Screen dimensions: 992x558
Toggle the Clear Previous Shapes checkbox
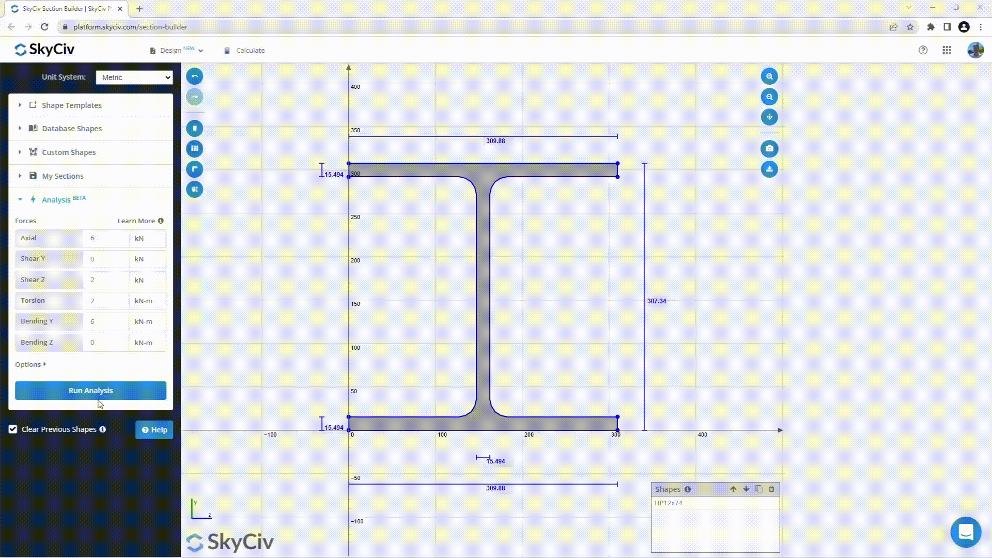tap(12, 429)
